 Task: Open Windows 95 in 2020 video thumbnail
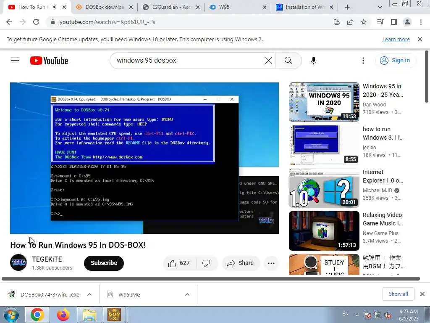pyautogui.click(x=324, y=102)
